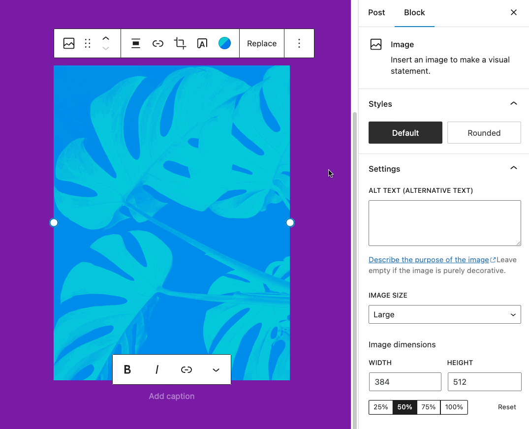Add text over image icon
The image size is (529, 429).
(202, 43)
